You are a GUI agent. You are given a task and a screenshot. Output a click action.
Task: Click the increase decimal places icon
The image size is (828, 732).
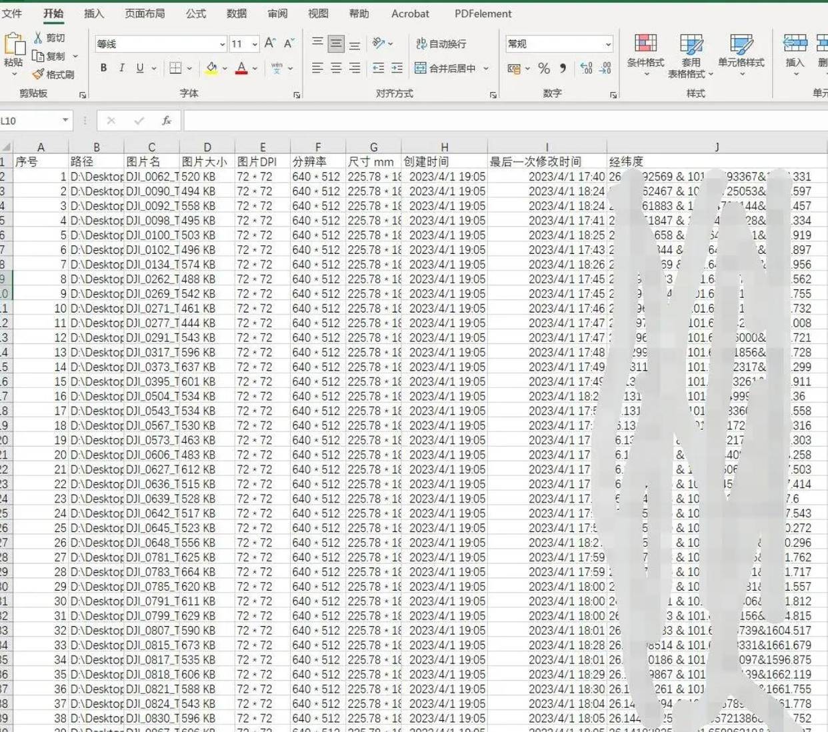point(586,68)
